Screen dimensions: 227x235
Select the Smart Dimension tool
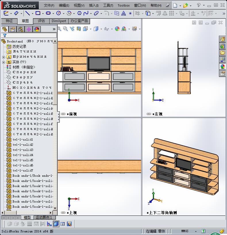[x=16, y=13]
